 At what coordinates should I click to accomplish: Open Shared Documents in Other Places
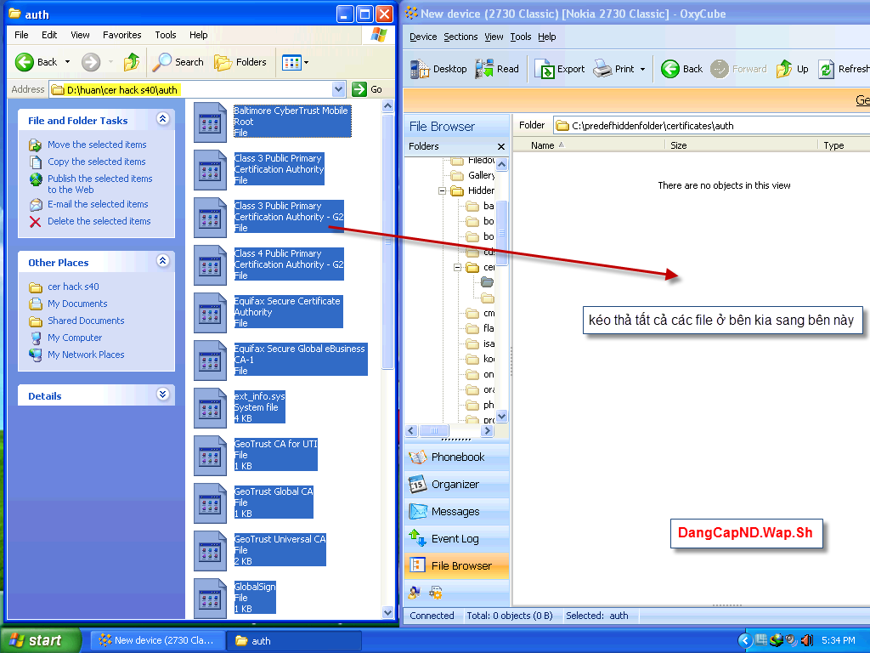click(x=86, y=321)
